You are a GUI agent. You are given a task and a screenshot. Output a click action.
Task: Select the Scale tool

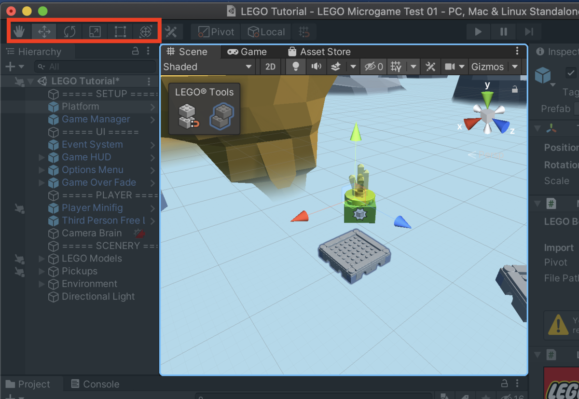(95, 32)
